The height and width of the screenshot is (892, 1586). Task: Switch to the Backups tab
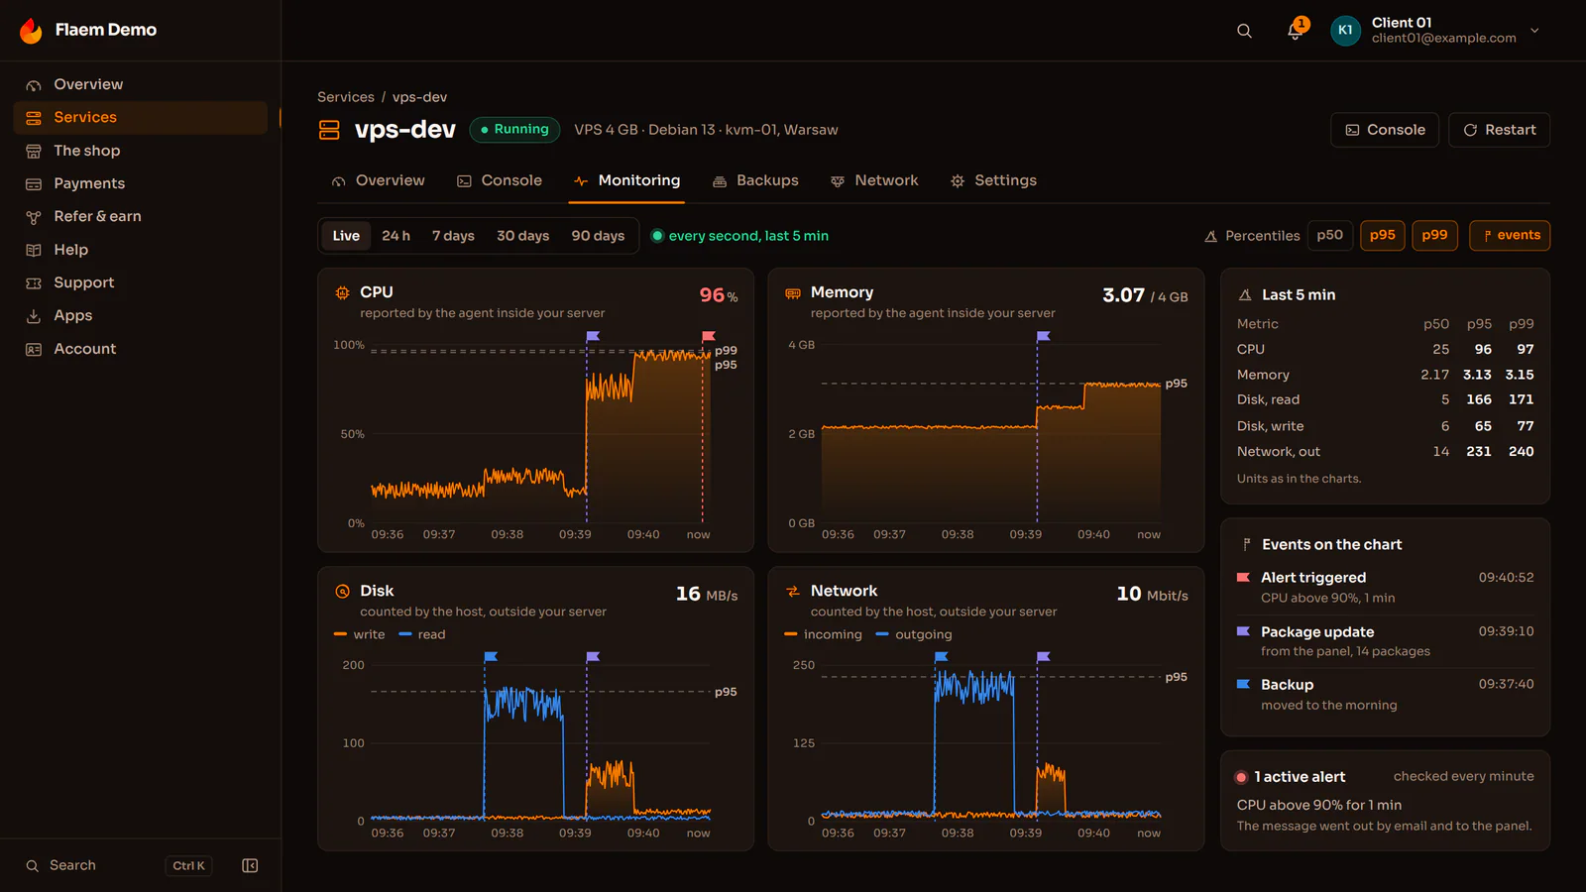coord(755,180)
